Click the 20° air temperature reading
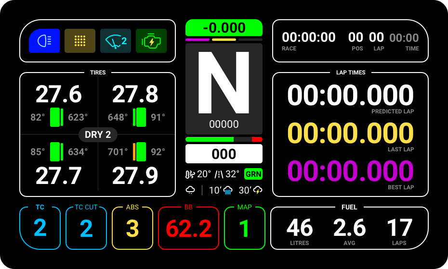 tap(204, 174)
